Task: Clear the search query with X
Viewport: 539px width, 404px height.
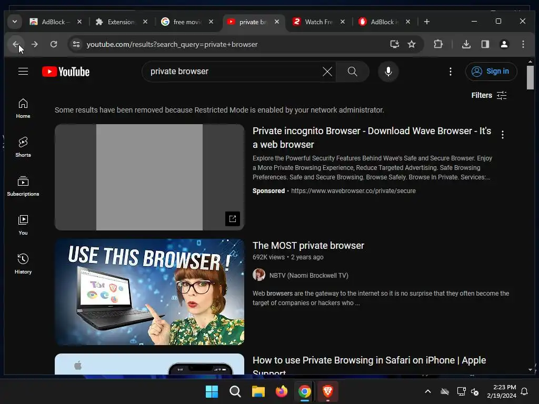Action: coord(327,72)
